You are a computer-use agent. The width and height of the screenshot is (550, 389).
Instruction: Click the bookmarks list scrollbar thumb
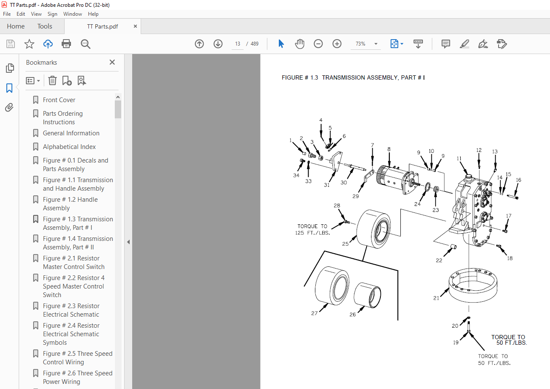[x=118, y=109]
